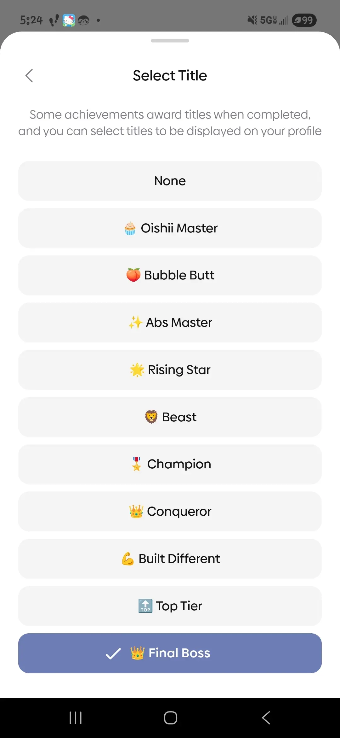Tap the flexed bicep emoji on Built Different
Image resolution: width=340 pixels, height=738 pixels.
tap(128, 559)
